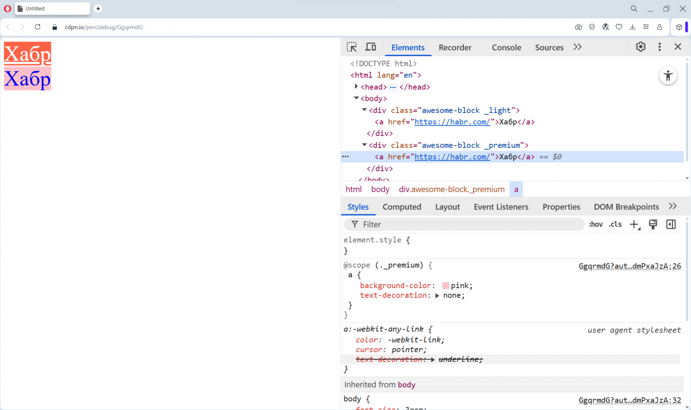Search tabs with magnifier icon
Viewport: 691px width, 410px height.
pyautogui.click(x=634, y=8)
